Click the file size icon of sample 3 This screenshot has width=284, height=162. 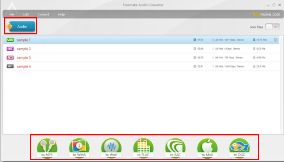coord(254,57)
